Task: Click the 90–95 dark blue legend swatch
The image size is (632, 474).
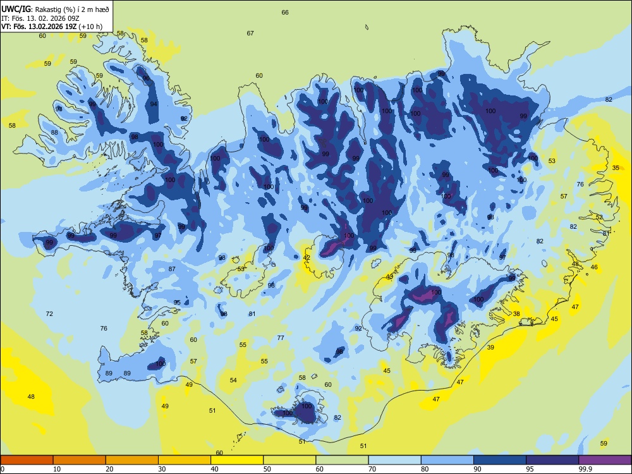Action: pos(500,460)
